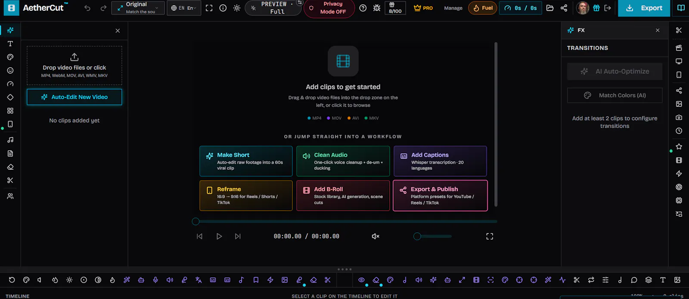Screen dimensions: 689x299
Task: Click Match Colors (AI) button
Action: [615, 95]
